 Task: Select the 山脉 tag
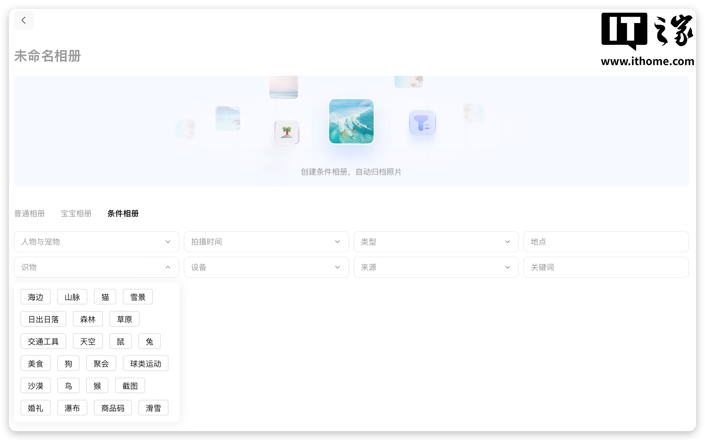click(x=72, y=297)
